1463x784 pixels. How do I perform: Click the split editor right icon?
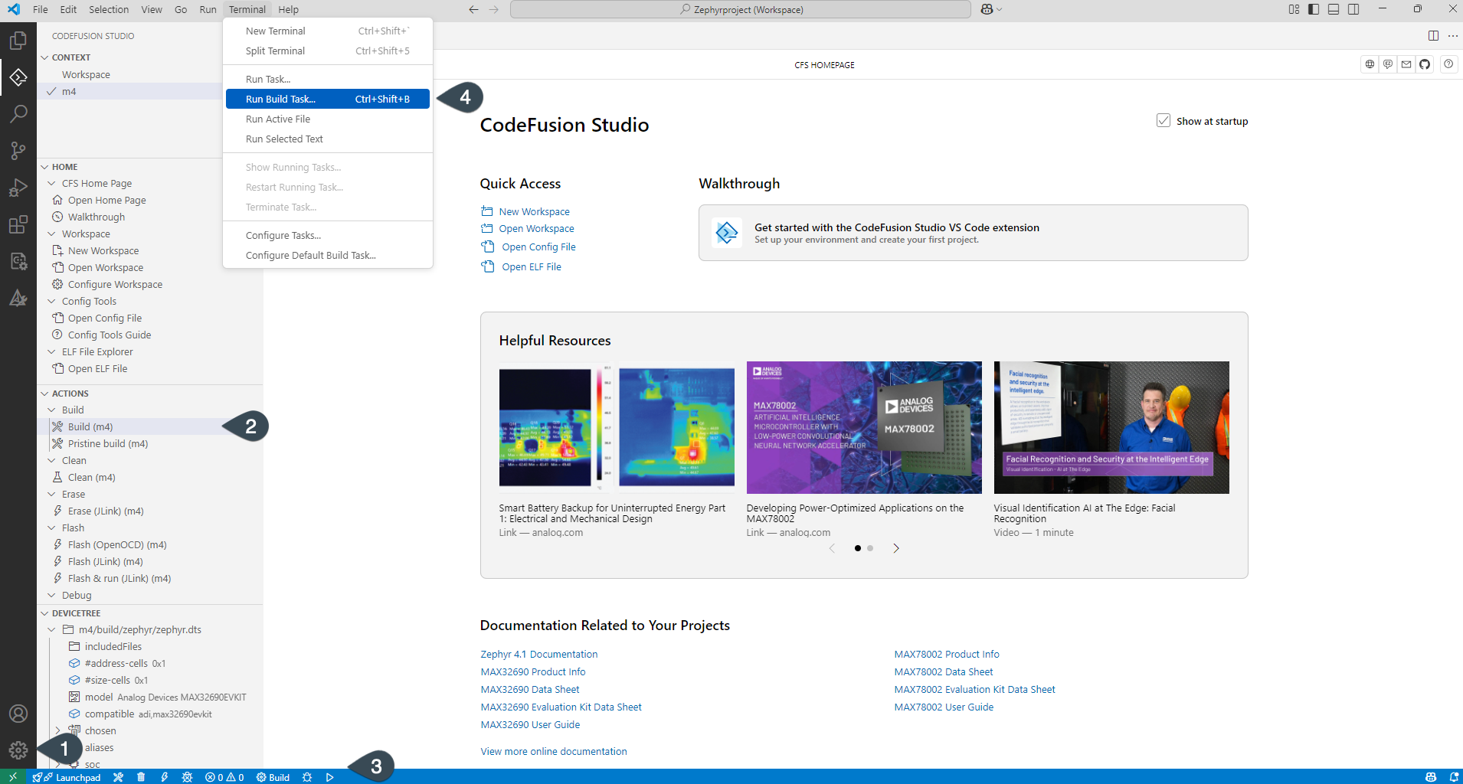coord(1433,36)
